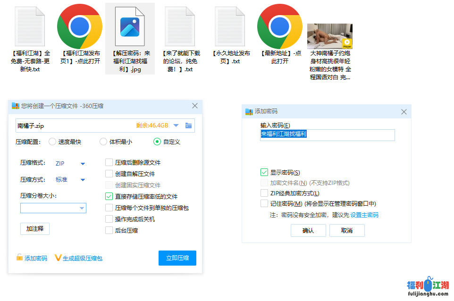Image resolution: width=454 pixels, height=301 pixels.
Task: Click the 加注释 button
Action: point(35,228)
